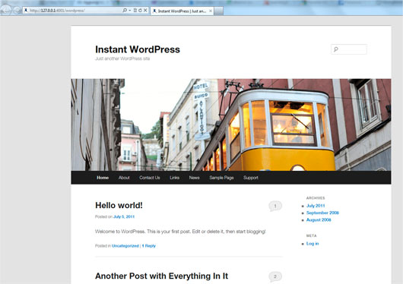
Task: Click the 'Welcome to WordPress' post text
Action: point(180,232)
